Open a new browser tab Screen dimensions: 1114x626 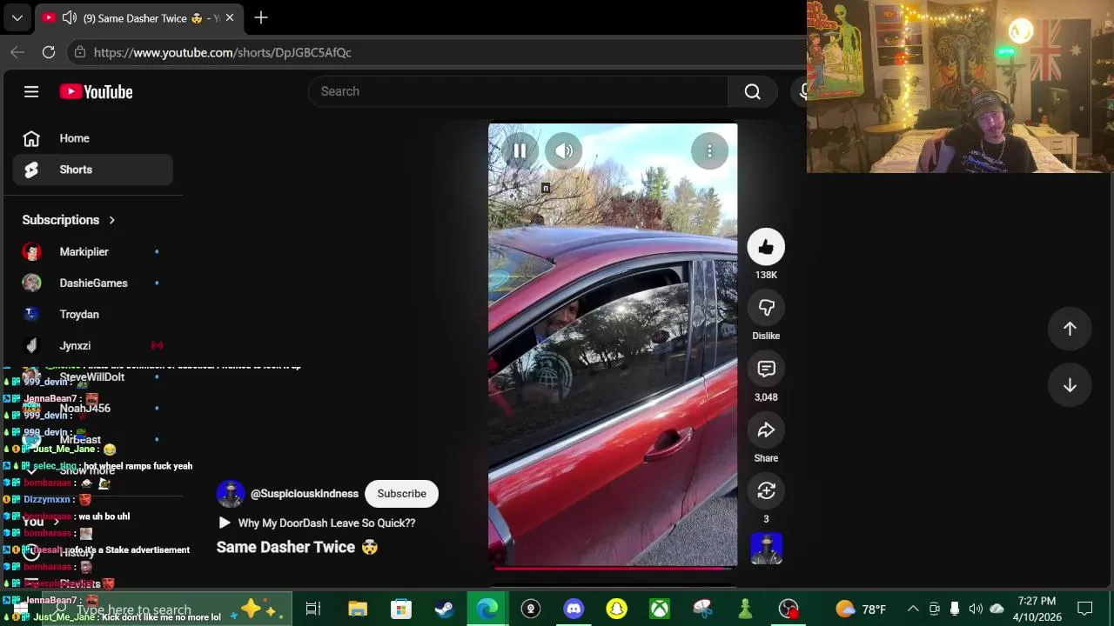pos(261,17)
